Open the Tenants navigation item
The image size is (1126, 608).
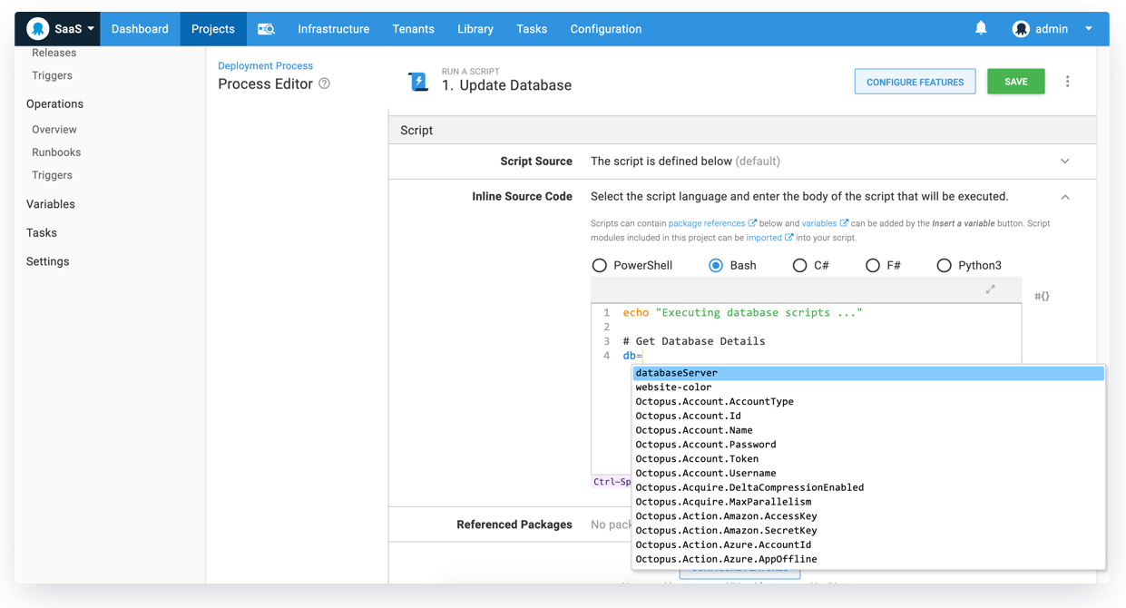(x=413, y=28)
